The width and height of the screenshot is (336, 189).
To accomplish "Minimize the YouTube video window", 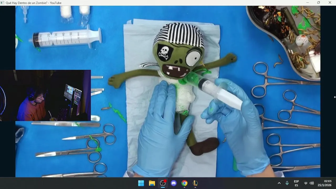I will 307,3.
